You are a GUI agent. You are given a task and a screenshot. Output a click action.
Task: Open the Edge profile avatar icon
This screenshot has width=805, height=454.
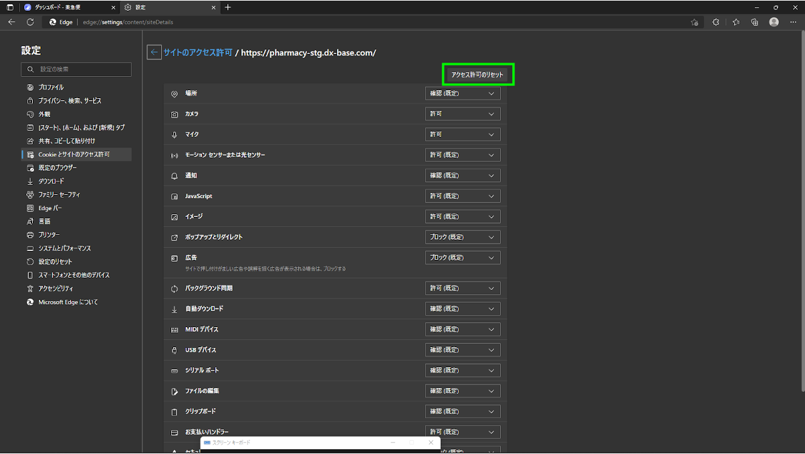click(774, 22)
